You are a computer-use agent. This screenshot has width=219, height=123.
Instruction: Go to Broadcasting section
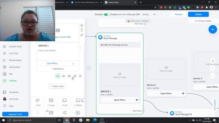pyautogui.click(x=15, y=60)
